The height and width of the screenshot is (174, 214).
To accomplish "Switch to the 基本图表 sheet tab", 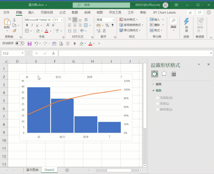I will click(32, 170).
